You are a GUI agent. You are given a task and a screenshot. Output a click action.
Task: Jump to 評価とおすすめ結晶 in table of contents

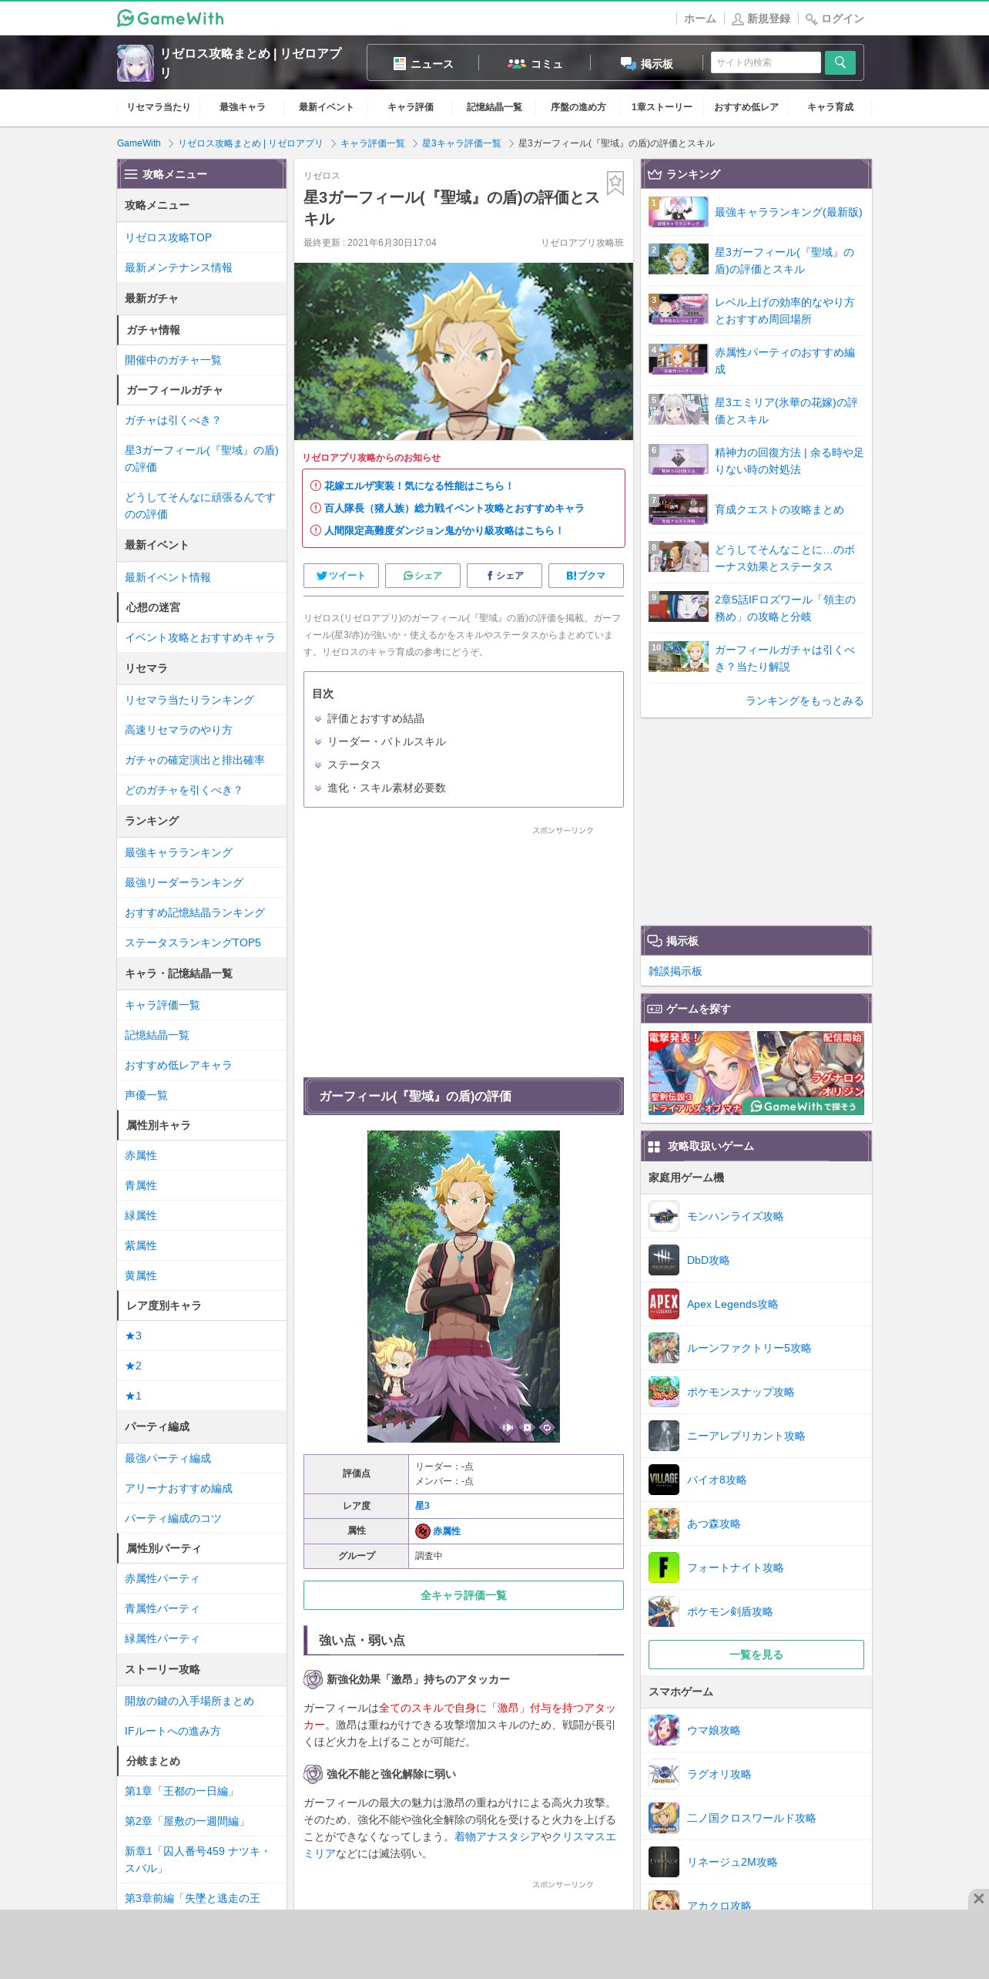(x=375, y=718)
